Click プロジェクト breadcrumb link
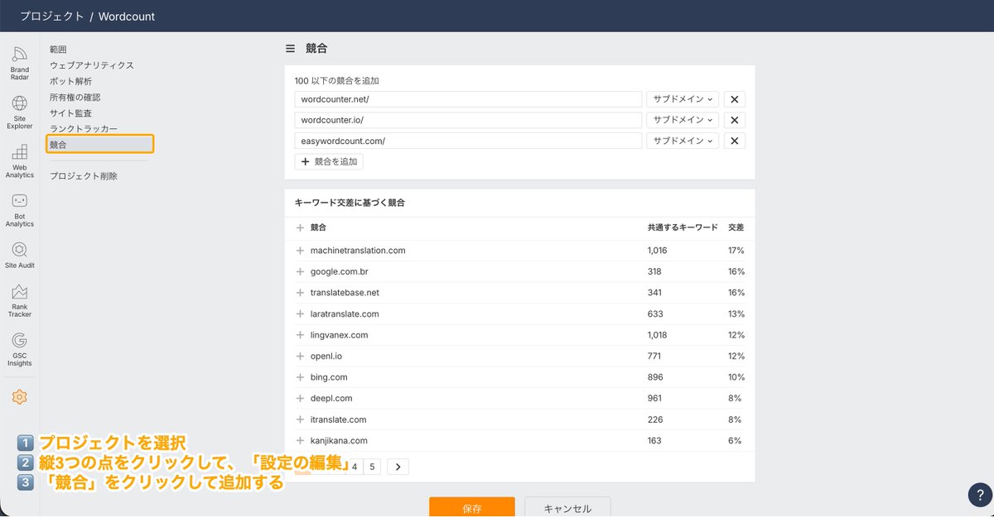The height and width of the screenshot is (517, 994). pyautogui.click(x=52, y=16)
